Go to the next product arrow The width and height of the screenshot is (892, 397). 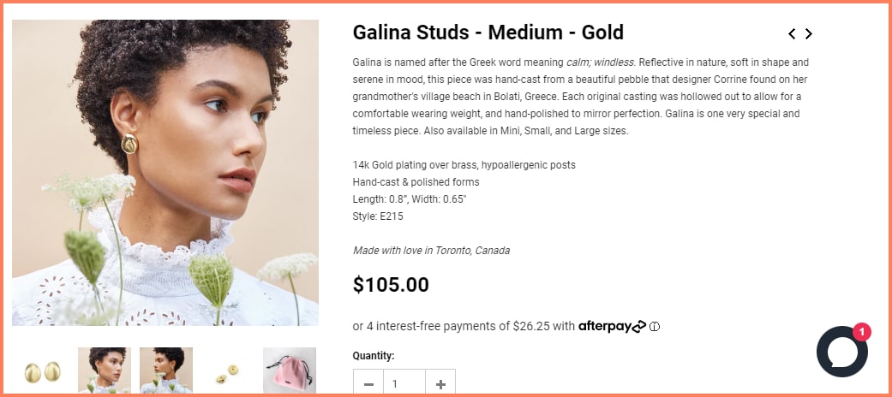coord(808,34)
